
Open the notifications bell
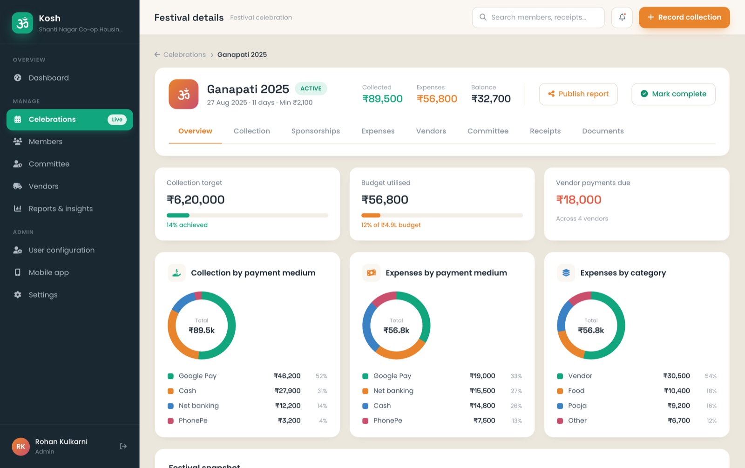(x=622, y=17)
